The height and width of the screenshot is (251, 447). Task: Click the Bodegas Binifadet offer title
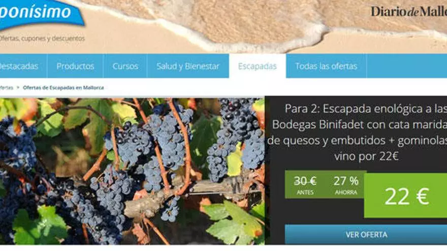pos(357,132)
